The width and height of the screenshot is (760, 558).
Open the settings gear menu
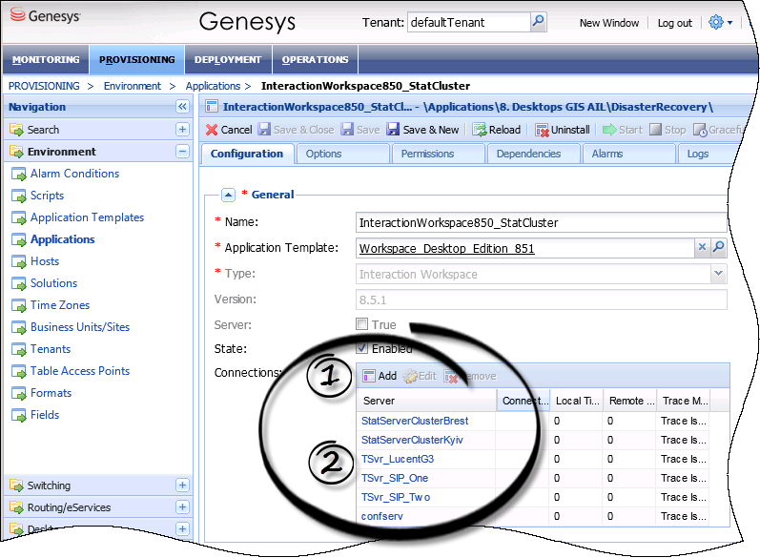click(x=716, y=22)
